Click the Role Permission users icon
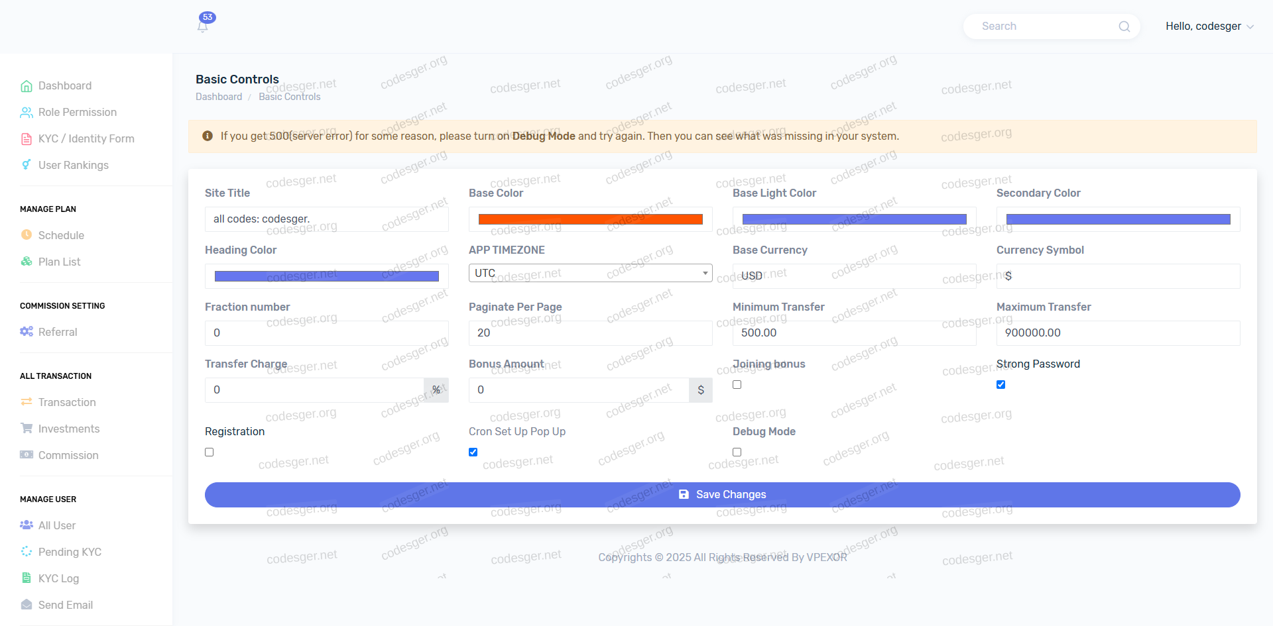1273x626 pixels. [x=27, y=113]
